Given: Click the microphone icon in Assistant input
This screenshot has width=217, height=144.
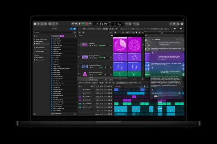Looking at the screenshot, I should tap(180, 93).
